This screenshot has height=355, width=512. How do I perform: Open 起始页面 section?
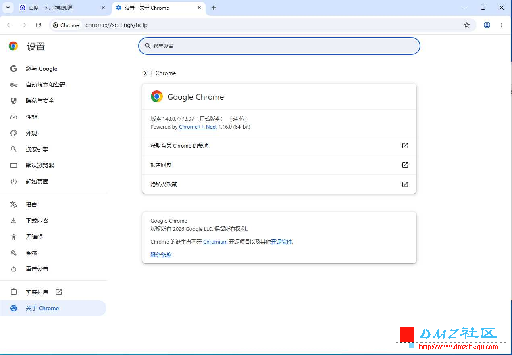tap(53, 182)
